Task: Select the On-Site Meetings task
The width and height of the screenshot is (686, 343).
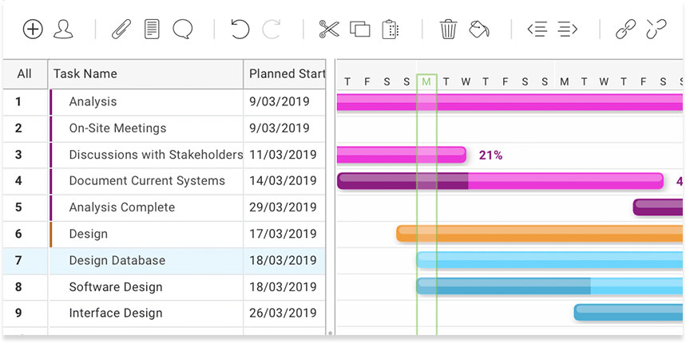Action: (117, 128)
